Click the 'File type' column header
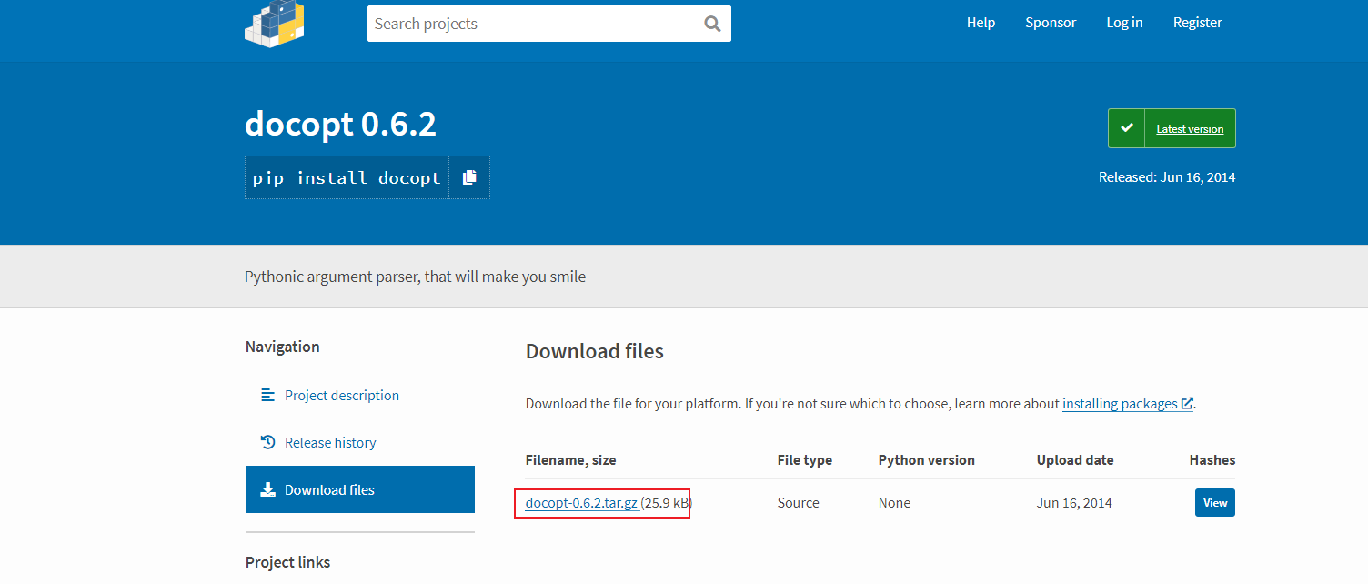The image size is (1368, 584). coord(805,460)
